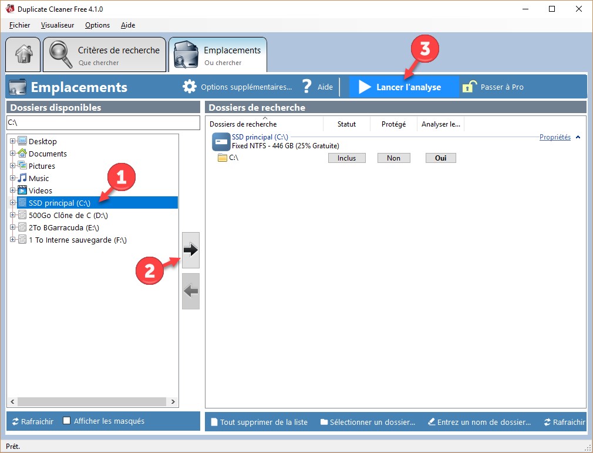Click the padlock Passer à Pro icon
Viewport: 593px width, 453px height.
(x=469, y=87)
